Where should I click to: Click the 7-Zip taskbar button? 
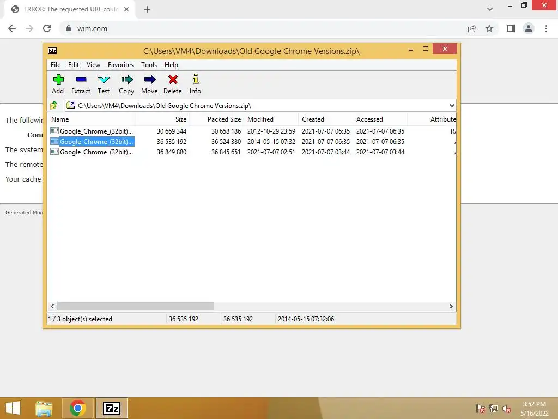tap(111, 408)
